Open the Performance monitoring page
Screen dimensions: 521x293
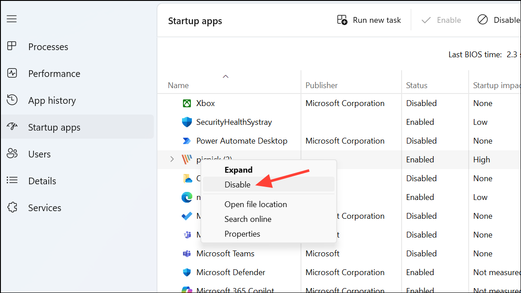54,73
